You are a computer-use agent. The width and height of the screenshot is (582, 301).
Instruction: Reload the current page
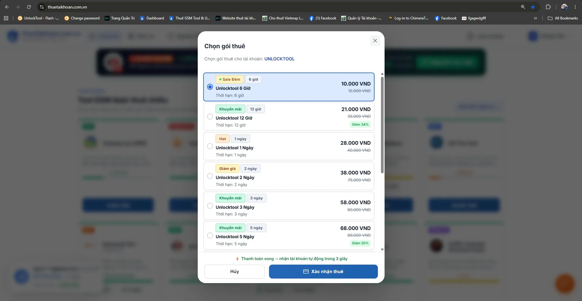click(x=29, y=7)
